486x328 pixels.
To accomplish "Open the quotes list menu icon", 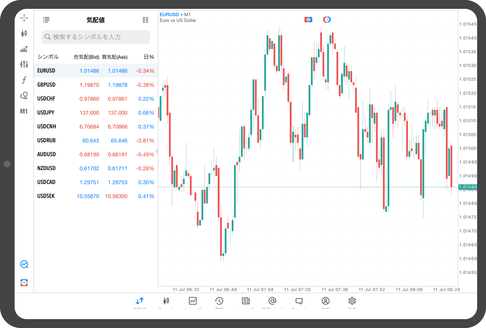I will (x=46, y=20).
